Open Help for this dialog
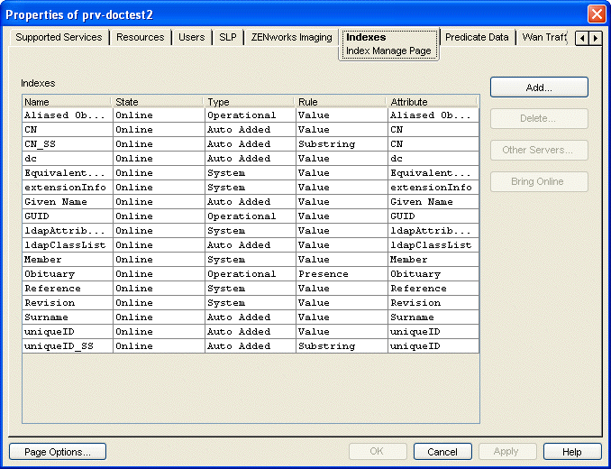The width and height of the screenshot is (611, 469). 570,452
